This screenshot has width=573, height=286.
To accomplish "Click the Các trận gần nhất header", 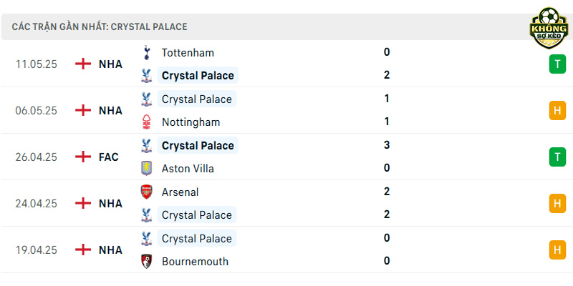I will pyautogui.click(x=100, y=26).
